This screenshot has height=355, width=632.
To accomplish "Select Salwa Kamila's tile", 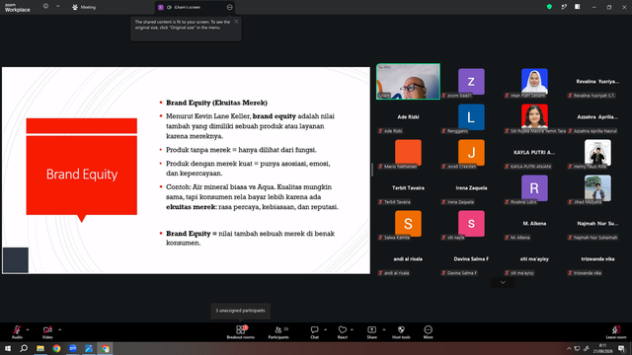I will click(408, 224).
